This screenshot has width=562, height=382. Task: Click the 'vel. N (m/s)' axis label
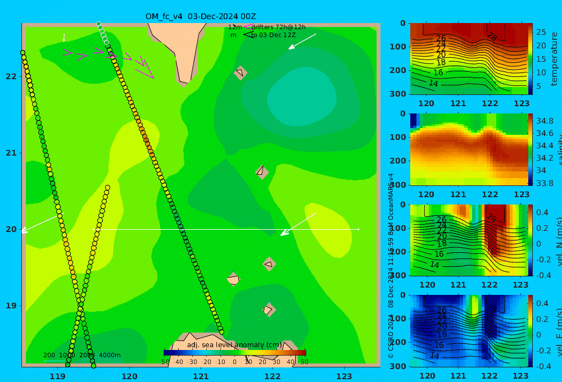[559, 241]
